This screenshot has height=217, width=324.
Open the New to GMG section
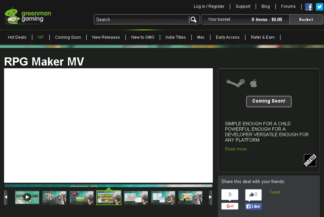click(x=143, y=37)
